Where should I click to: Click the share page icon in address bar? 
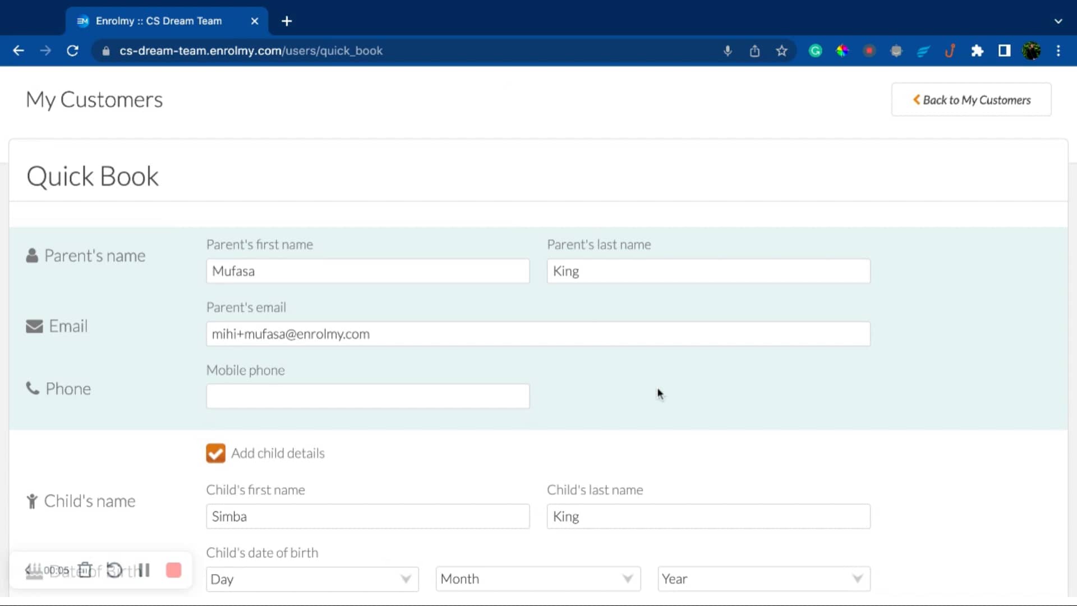coord(754,51)
